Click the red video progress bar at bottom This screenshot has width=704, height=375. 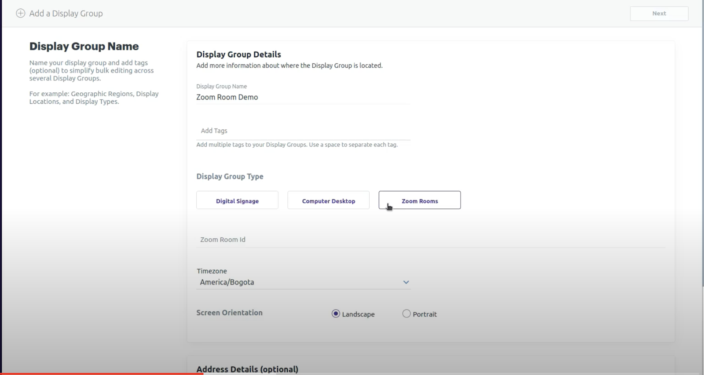click(102, 374)
